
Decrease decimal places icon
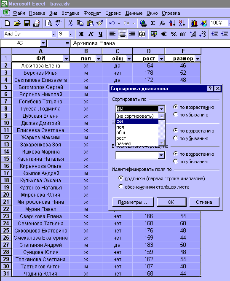pyautogui.click(x=203, y=34)
